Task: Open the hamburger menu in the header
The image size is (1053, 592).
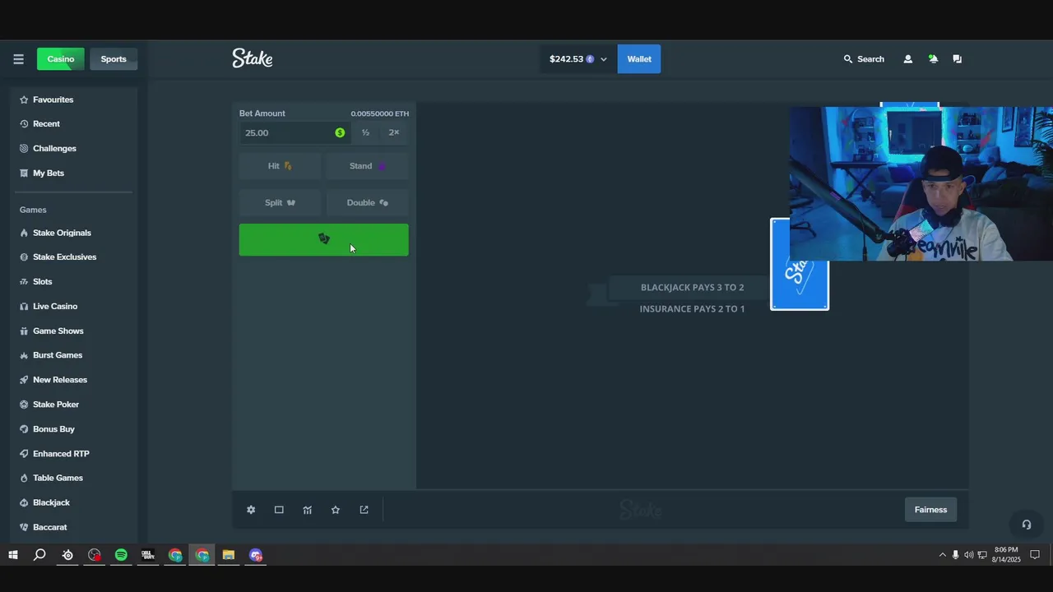Action: click(18, 59)
